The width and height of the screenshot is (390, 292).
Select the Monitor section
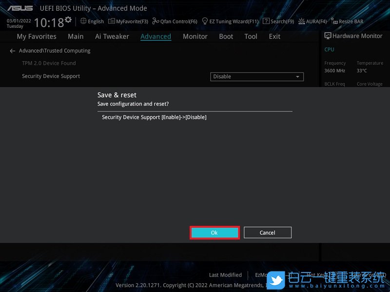click(195, 36)
